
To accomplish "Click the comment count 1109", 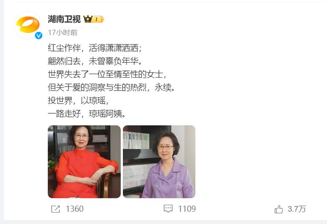I will tap(187, 209).
